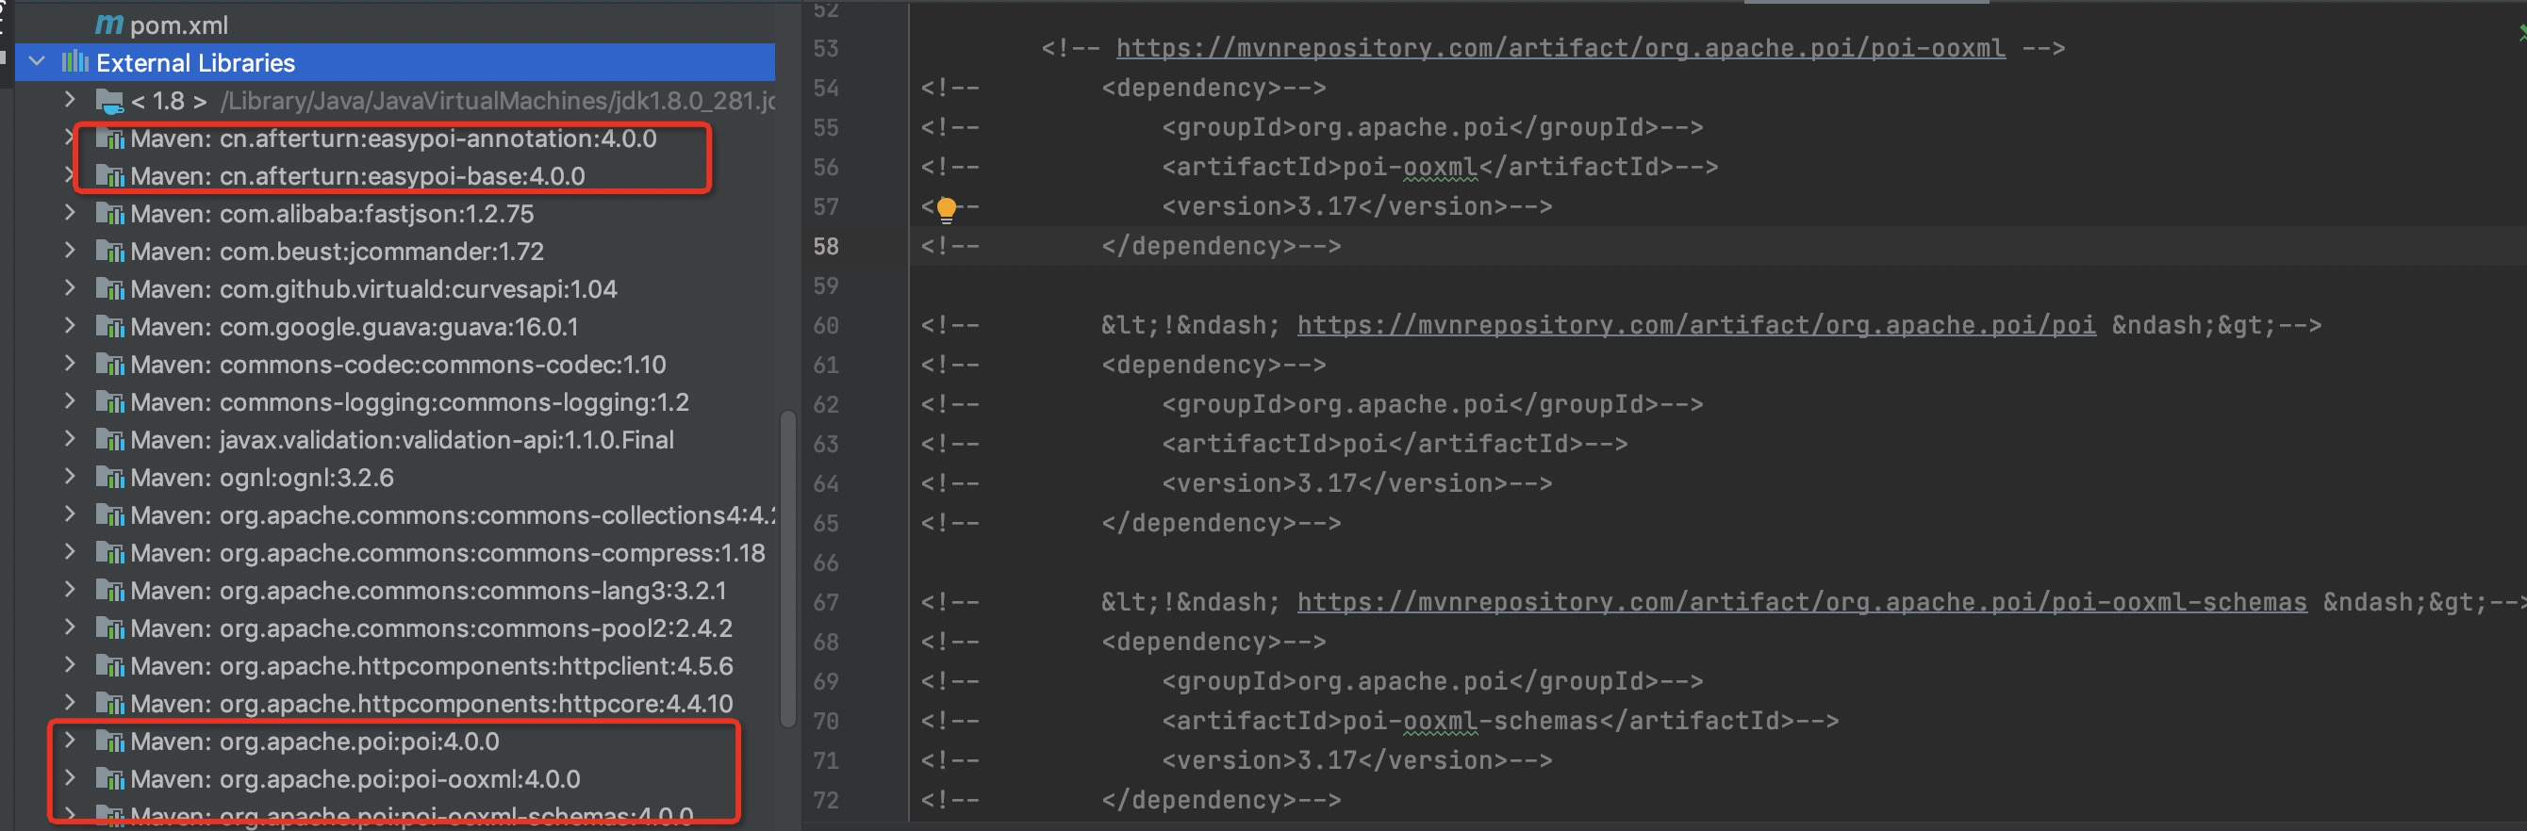The image size is (2527, 831).
Task: Expand Maven commons-collections4 library
Action: click(x=70, y=513)
